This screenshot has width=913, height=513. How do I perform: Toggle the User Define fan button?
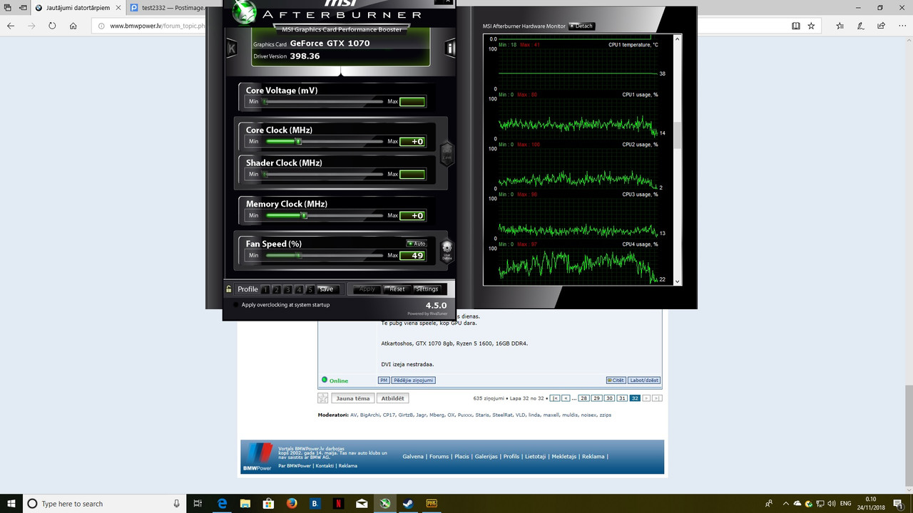(x=447, y=252)
